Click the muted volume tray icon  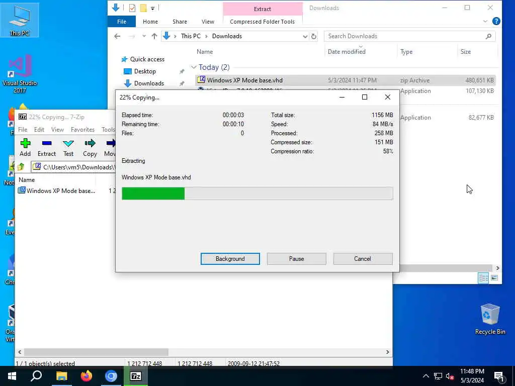[x=450, y=376]
